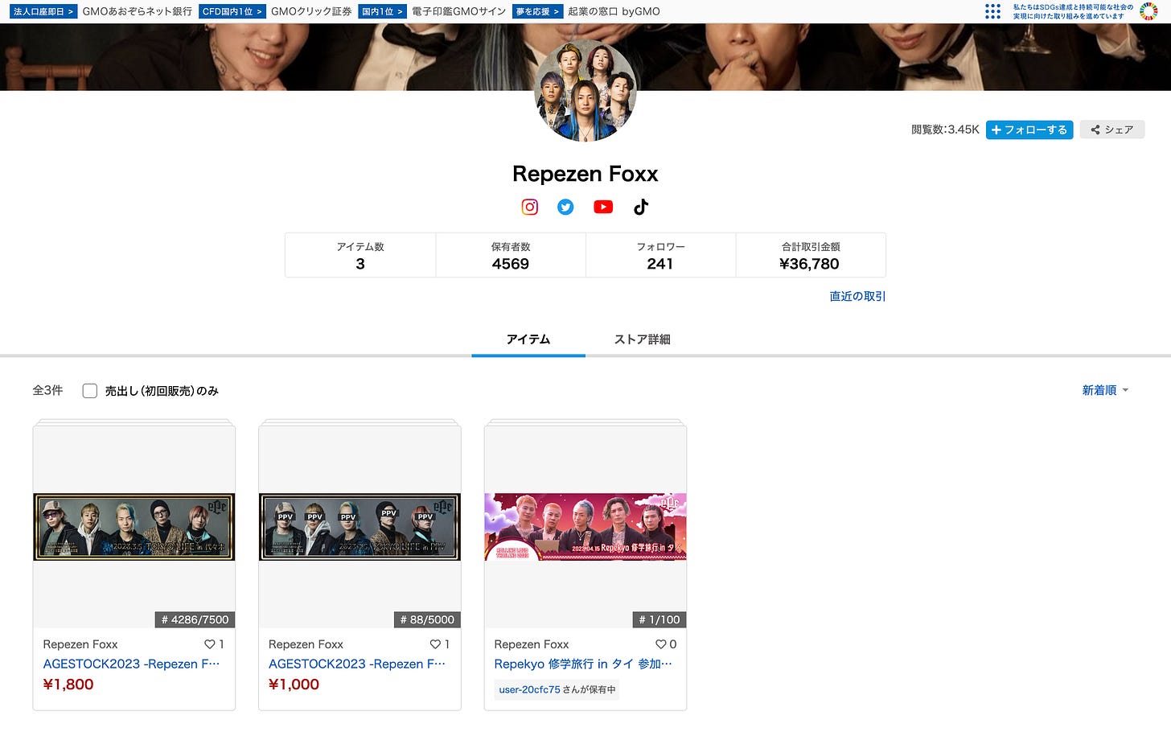Click the アイテム数 3 stat

(x=360, y=256)
